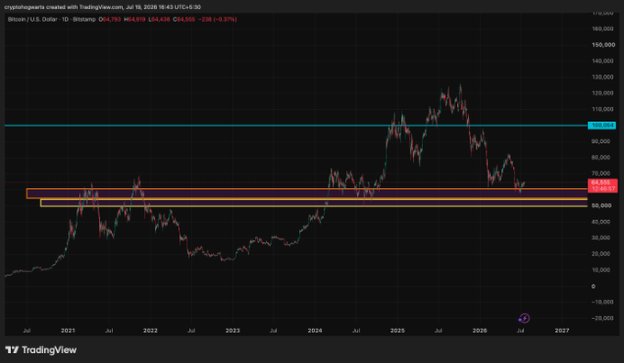624x363 pixels.
Task: Click the 150,000 price axis label
Action: [603, 45]
